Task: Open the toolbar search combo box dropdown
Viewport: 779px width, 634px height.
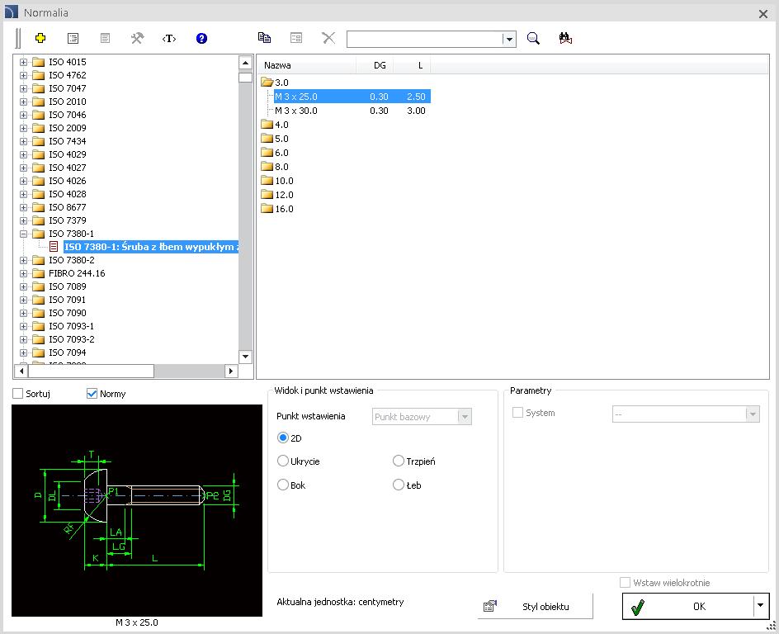Action: [508, 40]
